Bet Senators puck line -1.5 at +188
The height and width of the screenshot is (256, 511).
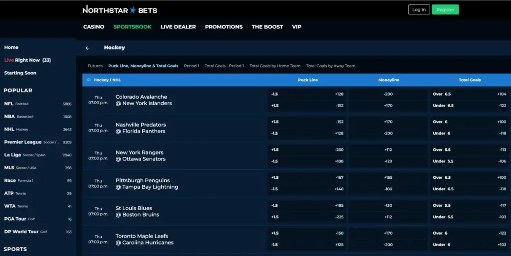pyautogui.click(x=307, y=161)
